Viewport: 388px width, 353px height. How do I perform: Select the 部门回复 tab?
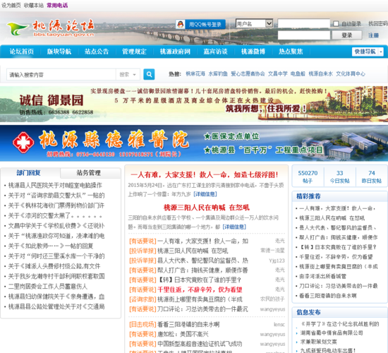pyautogui.click(x=30, y=173)
